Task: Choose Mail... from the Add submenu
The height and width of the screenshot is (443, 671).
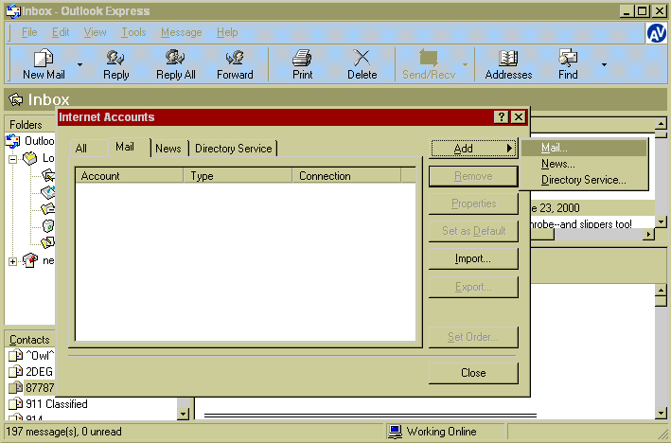Action: [584, 148]
